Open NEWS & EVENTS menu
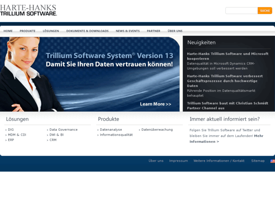The height and width of the screenshot is (206, 275). pyautogui.click(x=128, y=31)
